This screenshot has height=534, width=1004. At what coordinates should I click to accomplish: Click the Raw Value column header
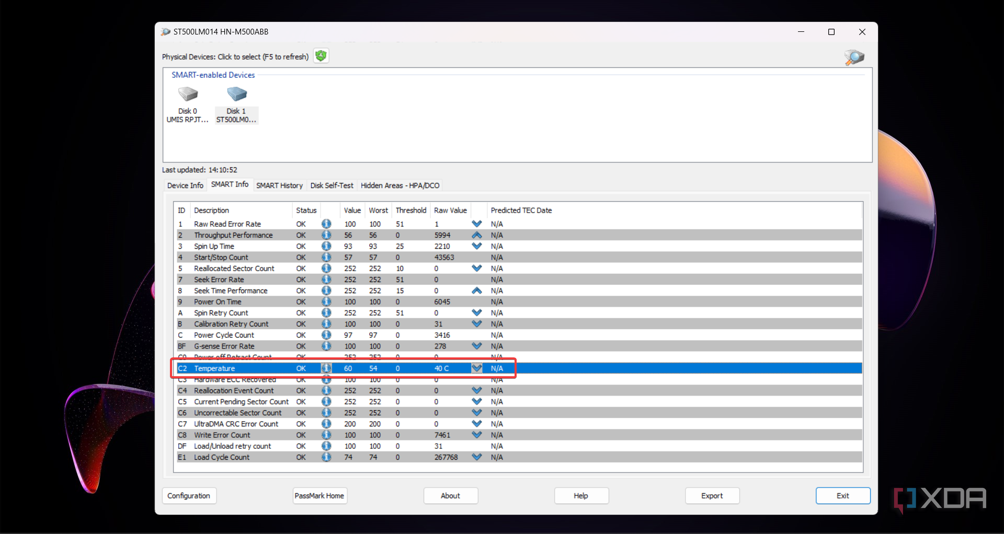[450, 210]
